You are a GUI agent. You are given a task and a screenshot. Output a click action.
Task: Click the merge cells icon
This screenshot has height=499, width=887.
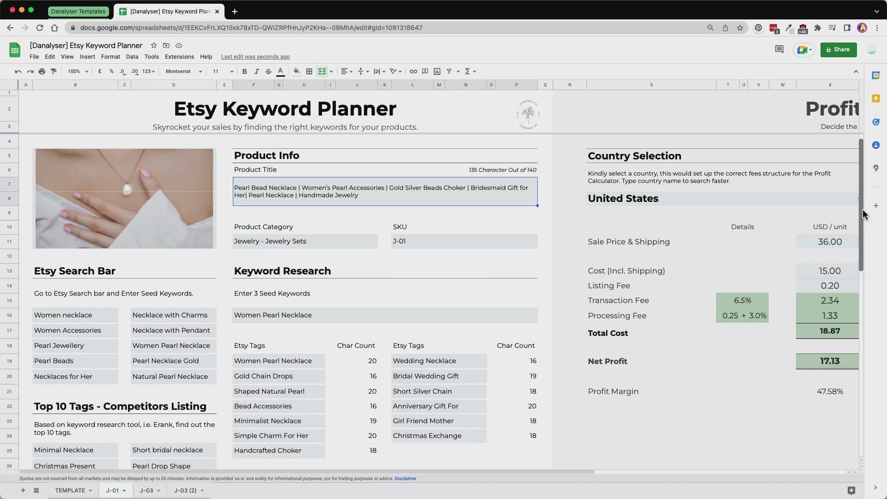[322, 71]
